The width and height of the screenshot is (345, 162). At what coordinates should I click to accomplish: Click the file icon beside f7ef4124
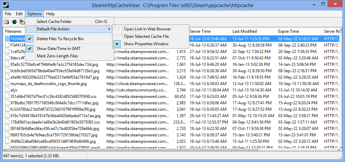click(x=7, y=45)
